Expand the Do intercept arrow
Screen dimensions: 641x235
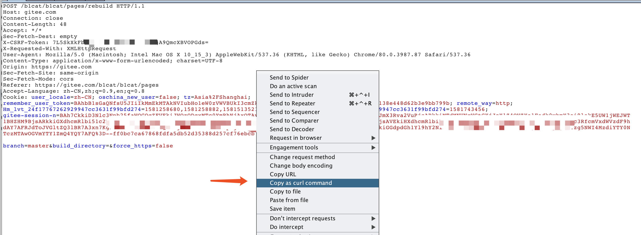click(x=373, y=227)
